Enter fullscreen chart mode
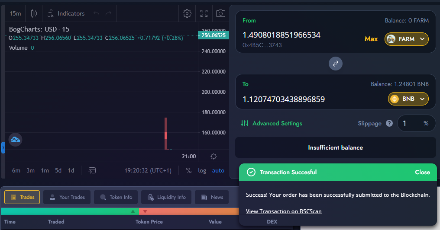Screen dimensions: 440x230 point(204,13)
